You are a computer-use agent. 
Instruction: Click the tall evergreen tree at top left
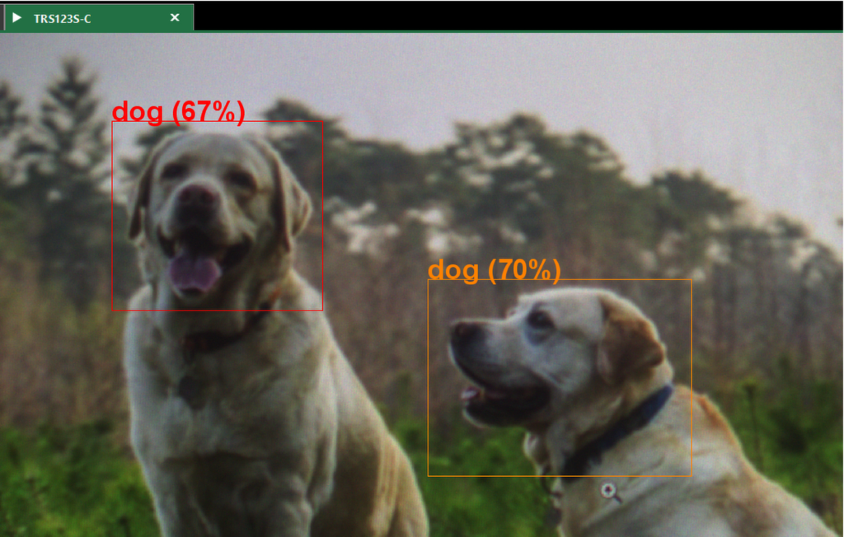(70, 124)
